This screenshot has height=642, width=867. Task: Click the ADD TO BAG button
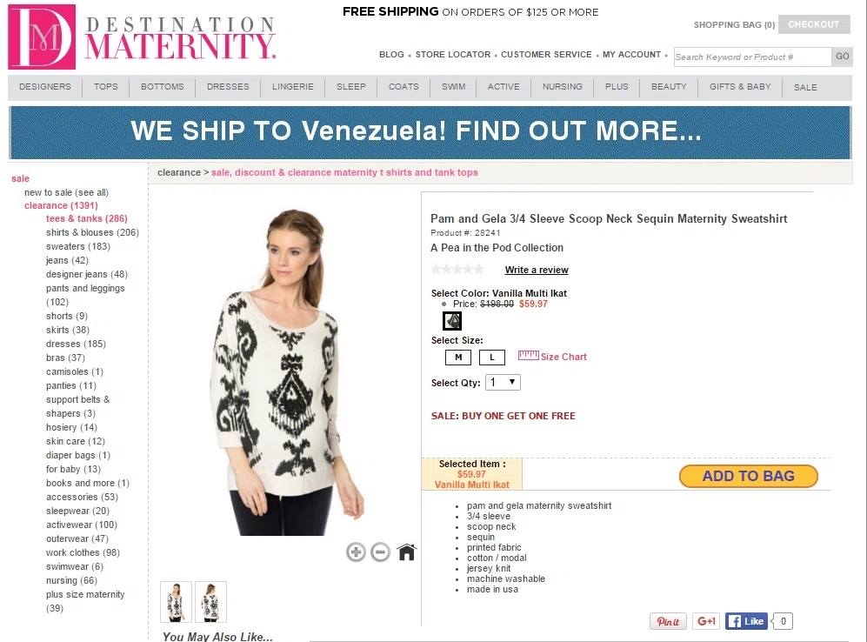pyautogui.click(x=748, y=476)
